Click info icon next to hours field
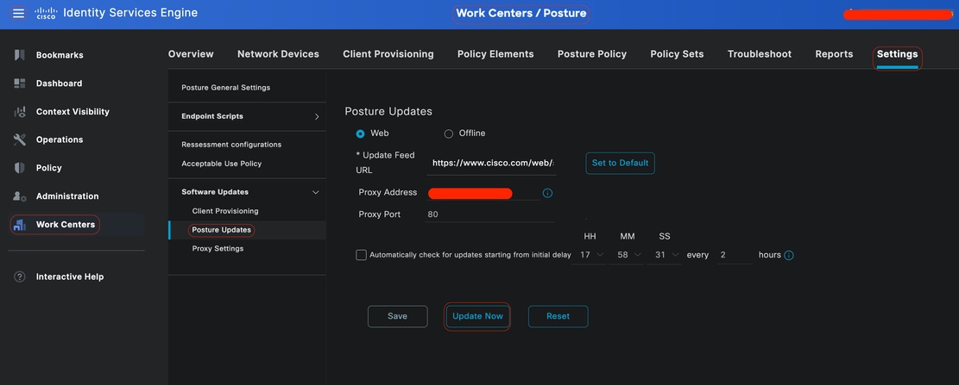Image resolution: width=959 pixels, height=385 pixels. point(789,255)
